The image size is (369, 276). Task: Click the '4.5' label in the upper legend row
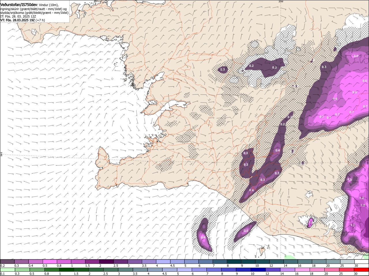pyautogui.click(x=172, y=265)
